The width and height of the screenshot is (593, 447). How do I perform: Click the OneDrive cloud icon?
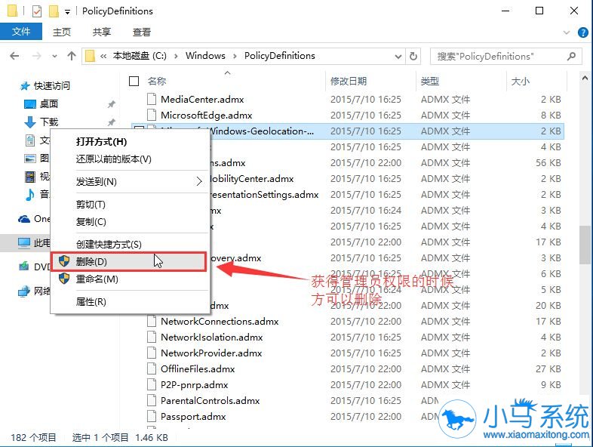[x=24, y=219]
